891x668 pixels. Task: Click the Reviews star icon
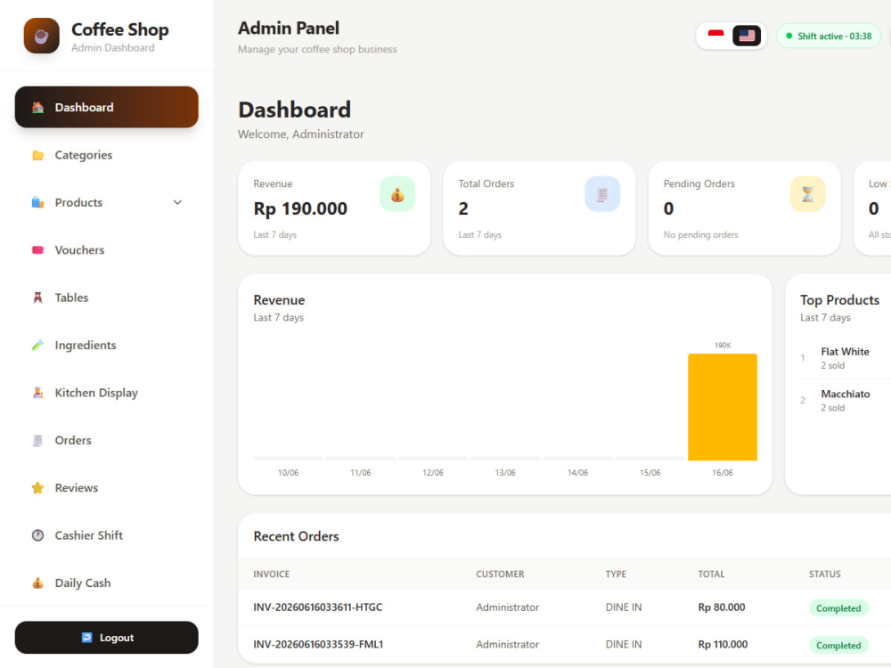click(x=37, y=487)
